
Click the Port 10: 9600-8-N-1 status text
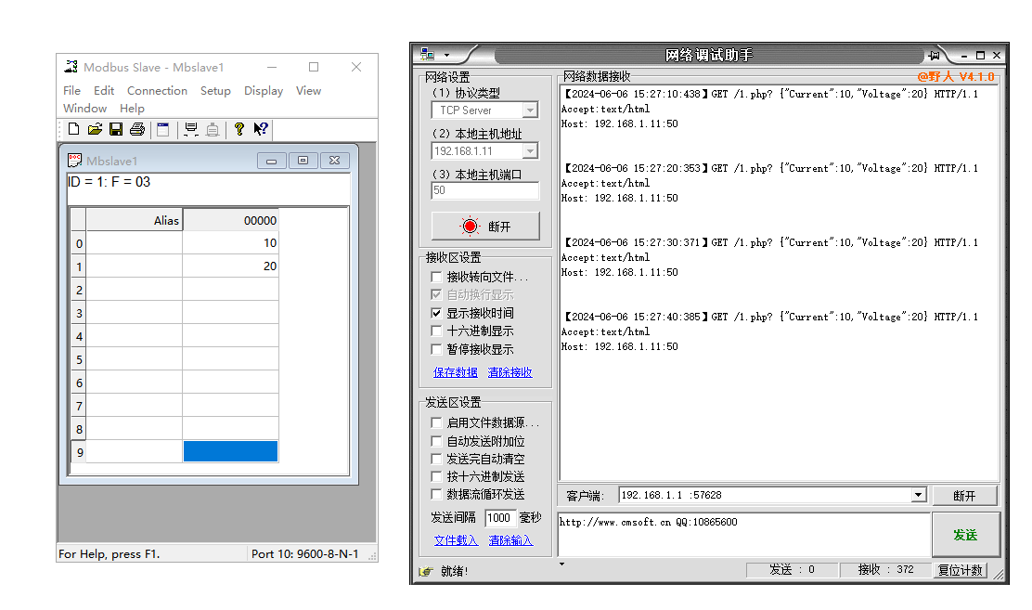[x=304, y=554]
